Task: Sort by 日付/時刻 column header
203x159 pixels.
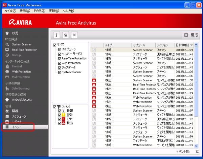Action: (184, 45)
